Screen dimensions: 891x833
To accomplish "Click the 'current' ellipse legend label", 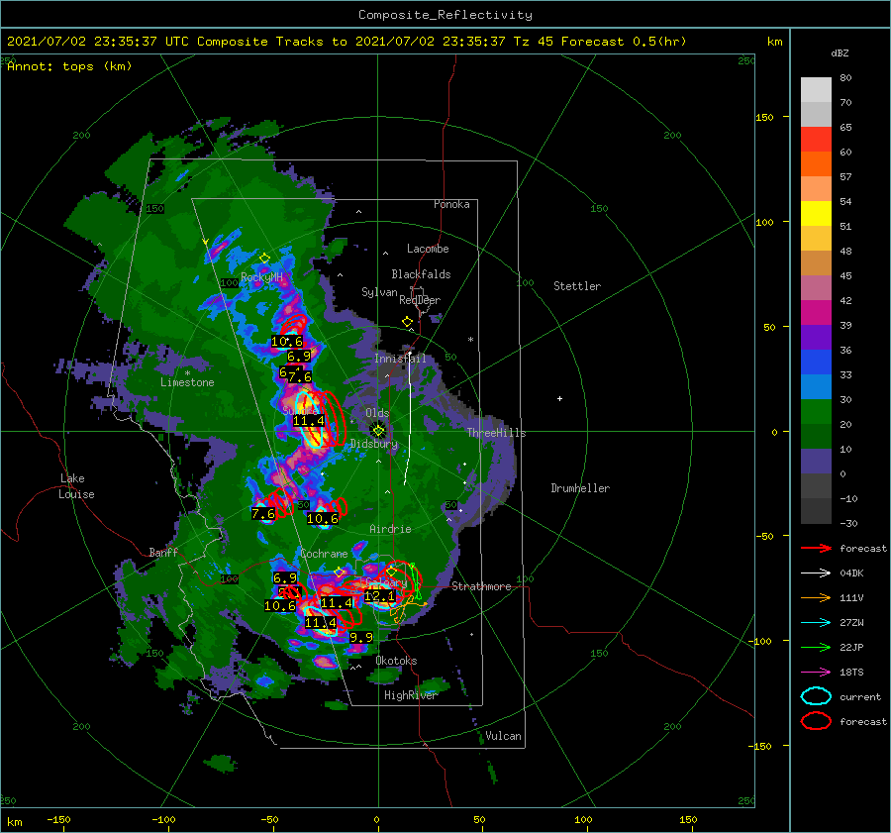I will coord(860,696).
